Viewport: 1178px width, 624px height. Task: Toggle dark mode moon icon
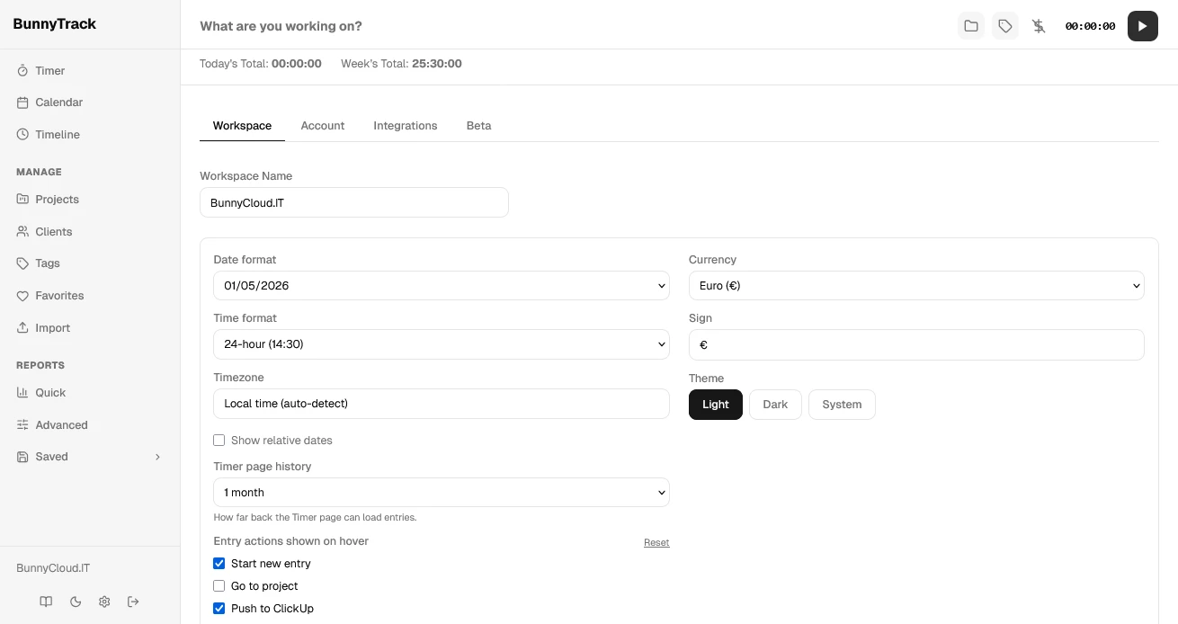tap(76, 602)
